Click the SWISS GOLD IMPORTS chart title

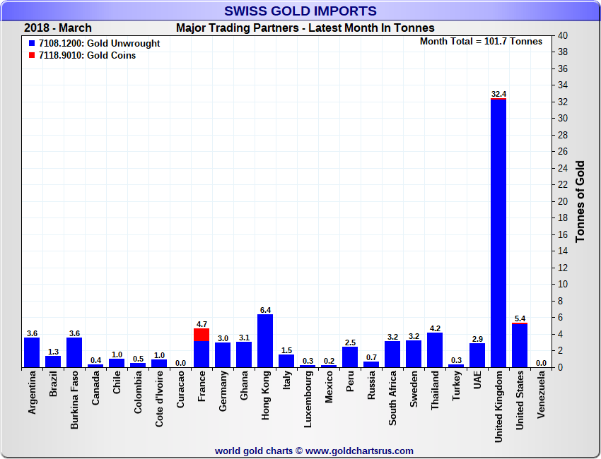(x=300, y=11)
